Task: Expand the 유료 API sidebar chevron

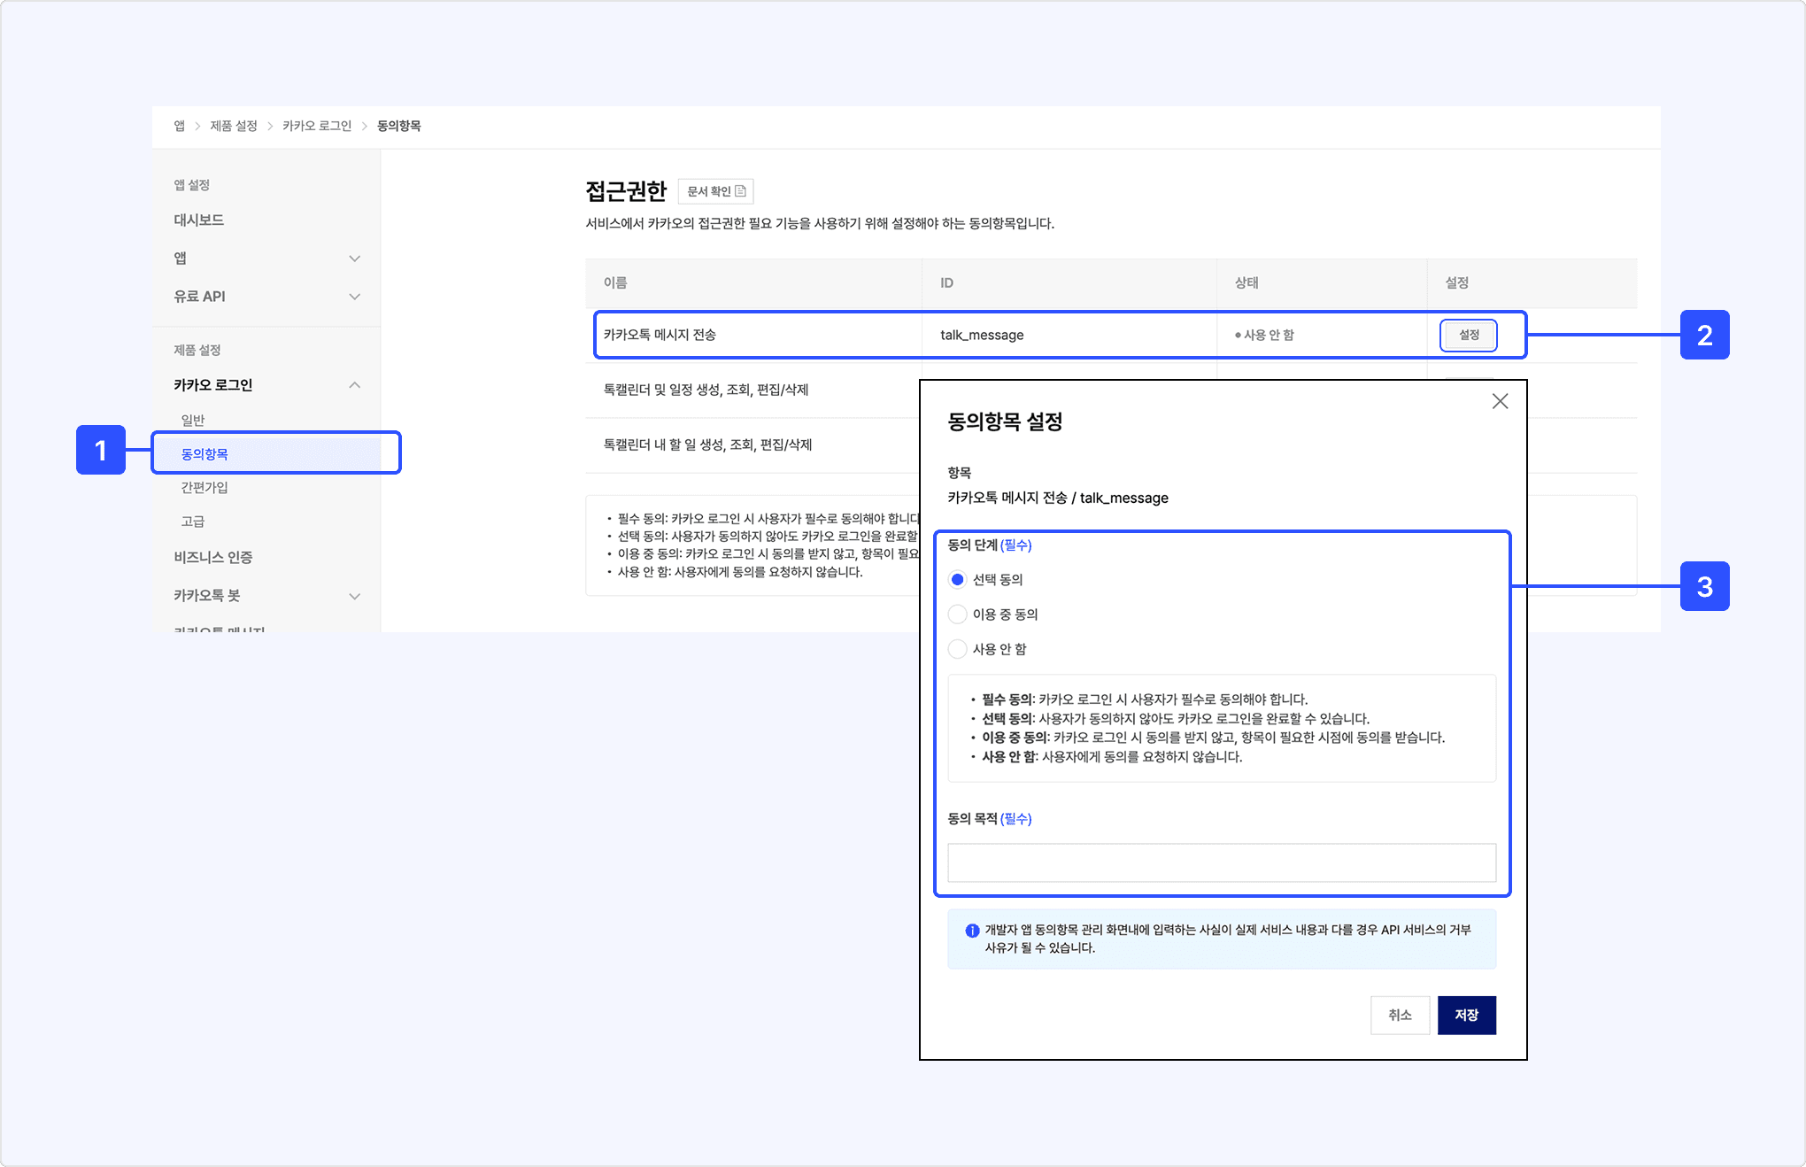Action: 355,297
